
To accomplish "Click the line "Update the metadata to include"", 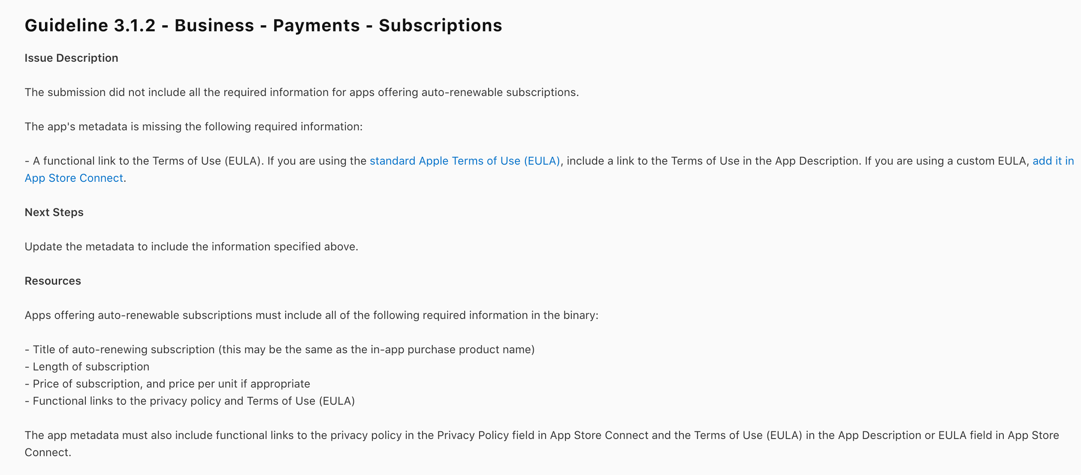I will [x=191, y=247].
